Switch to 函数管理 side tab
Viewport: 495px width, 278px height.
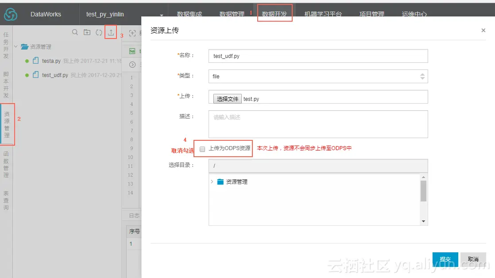(x=6, y=164)
